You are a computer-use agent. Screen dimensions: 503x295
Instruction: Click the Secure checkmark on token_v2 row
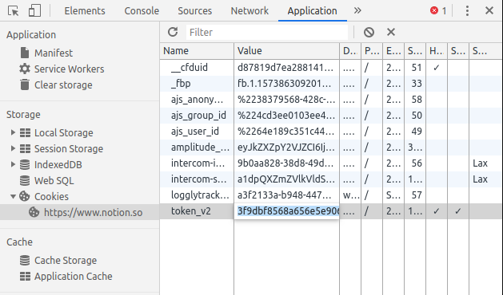pyautogui.click(x=457, y=211)
